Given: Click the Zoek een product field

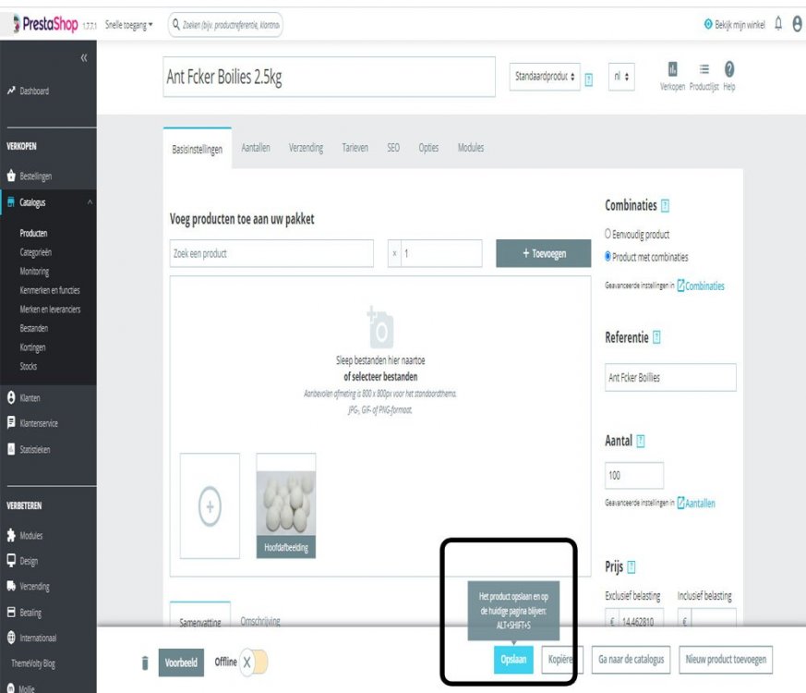Looking at the screenshot, I should point(271,253).
